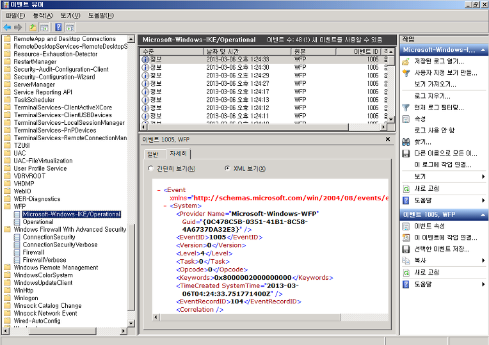Click the log icon next to Firewall
Viewport: 489px width, 345px height.
pyautogui.click(x=17, y=252)
